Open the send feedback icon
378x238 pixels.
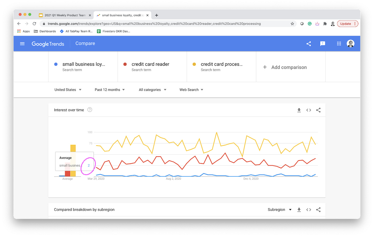click(x=323, y=44)
